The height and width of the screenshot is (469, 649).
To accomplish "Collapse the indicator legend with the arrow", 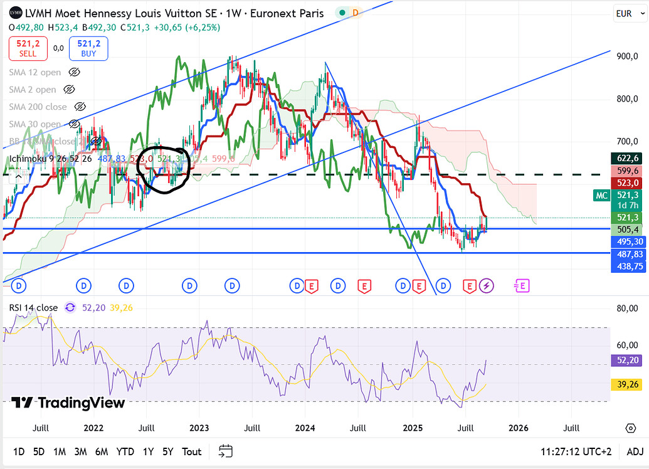I will pos(18,176).
